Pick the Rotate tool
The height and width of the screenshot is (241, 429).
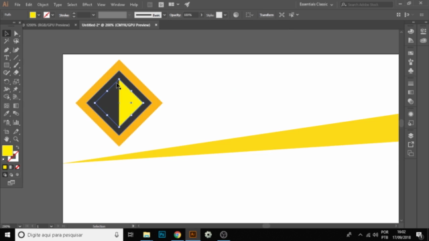coord(7,82)
